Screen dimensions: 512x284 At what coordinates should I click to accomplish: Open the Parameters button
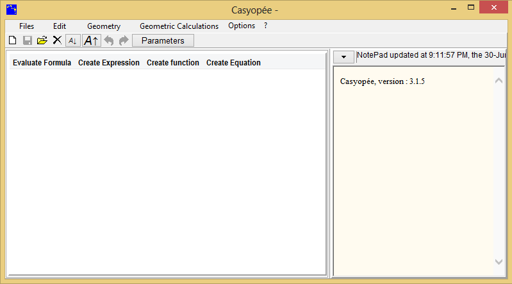(x=163, y=40)
